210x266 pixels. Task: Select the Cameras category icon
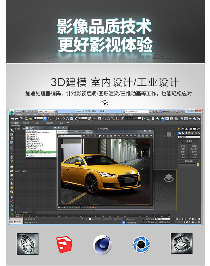[x=189, y=133]
